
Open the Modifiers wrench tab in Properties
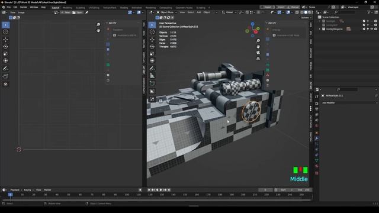(x=317, y=138)
